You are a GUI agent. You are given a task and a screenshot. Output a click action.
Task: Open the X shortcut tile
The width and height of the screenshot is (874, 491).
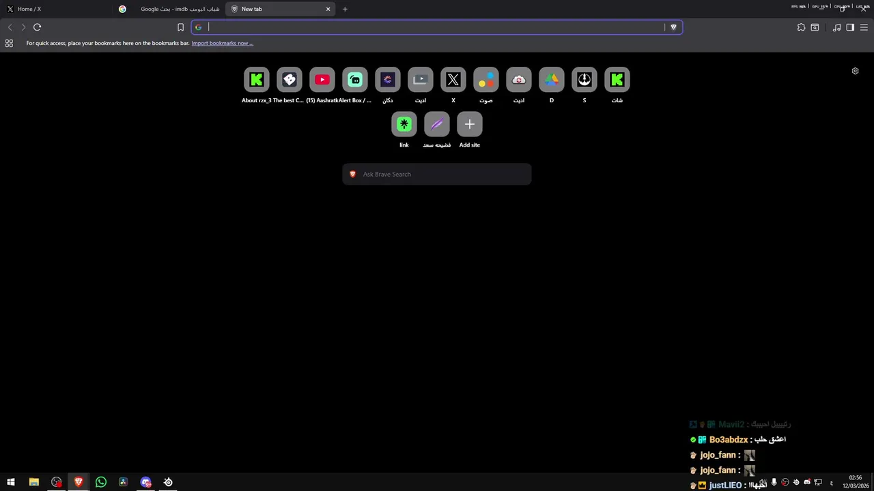tap(453, 80)
